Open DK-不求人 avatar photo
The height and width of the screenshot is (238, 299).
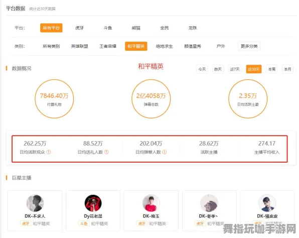tap(35, 203)
